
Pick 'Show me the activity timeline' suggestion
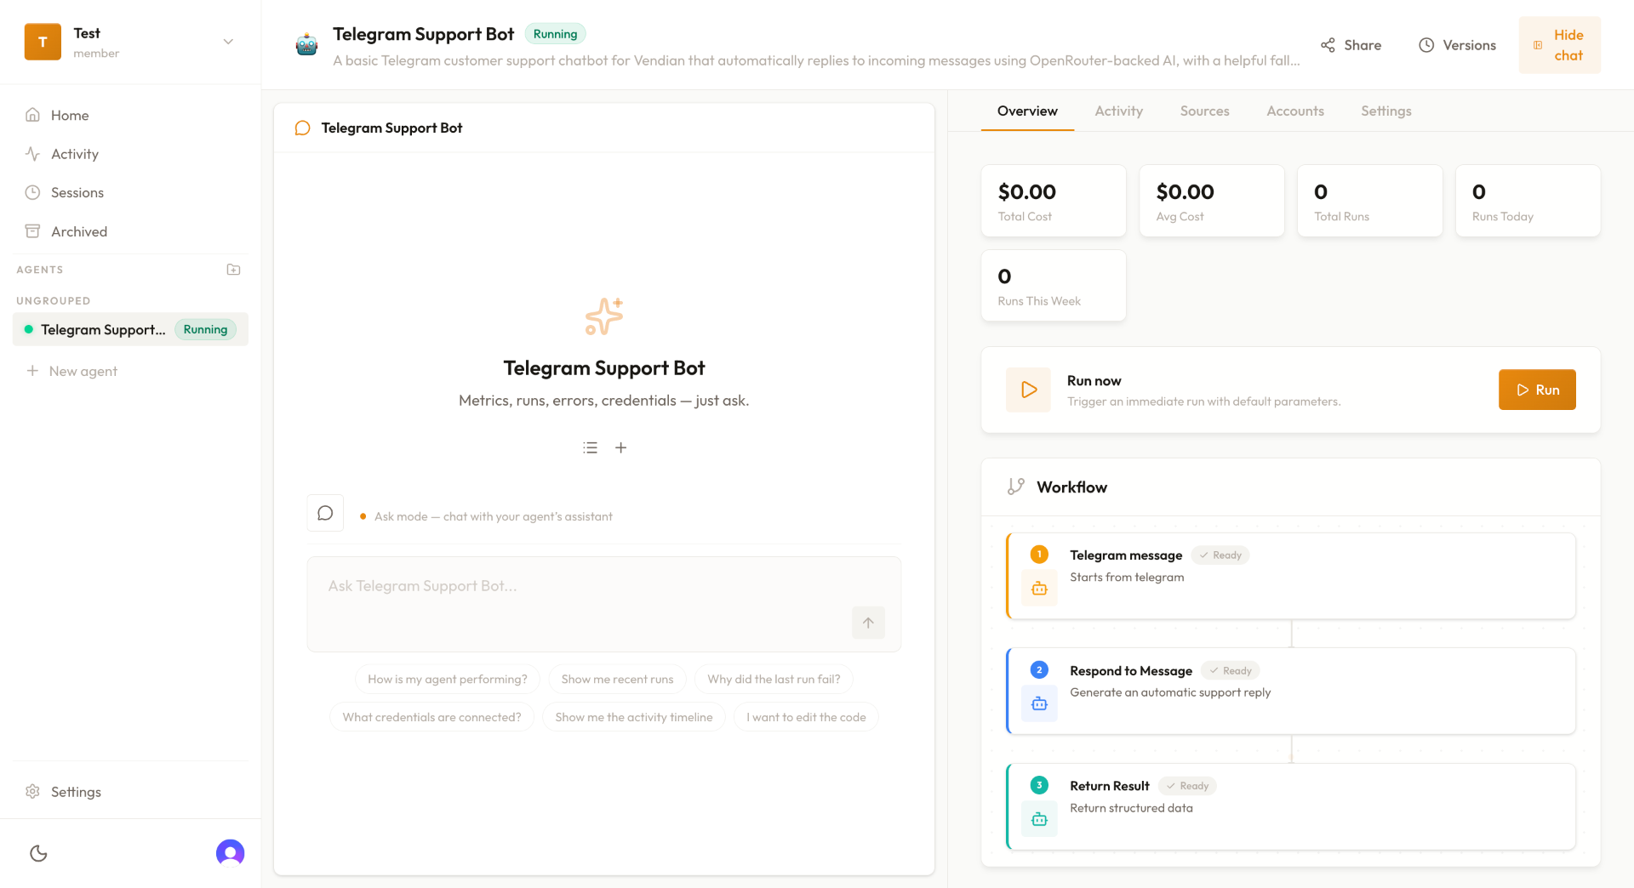(x=634, y=717)
